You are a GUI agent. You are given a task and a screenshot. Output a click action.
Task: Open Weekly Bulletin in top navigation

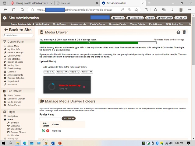click(x=137, y=24)
